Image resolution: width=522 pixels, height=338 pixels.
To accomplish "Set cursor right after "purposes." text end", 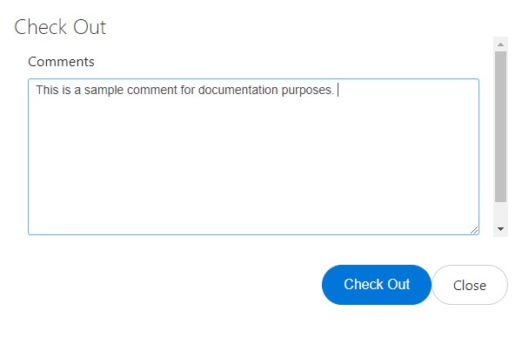I will (x=336, y=91).
